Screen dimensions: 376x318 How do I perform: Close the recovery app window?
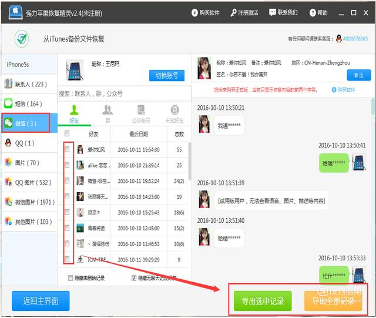coord(365,13)
